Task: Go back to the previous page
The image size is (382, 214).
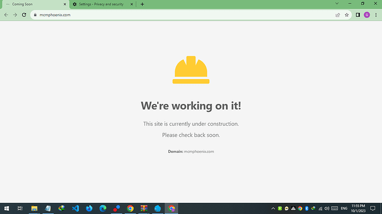Action: (6, 15)
